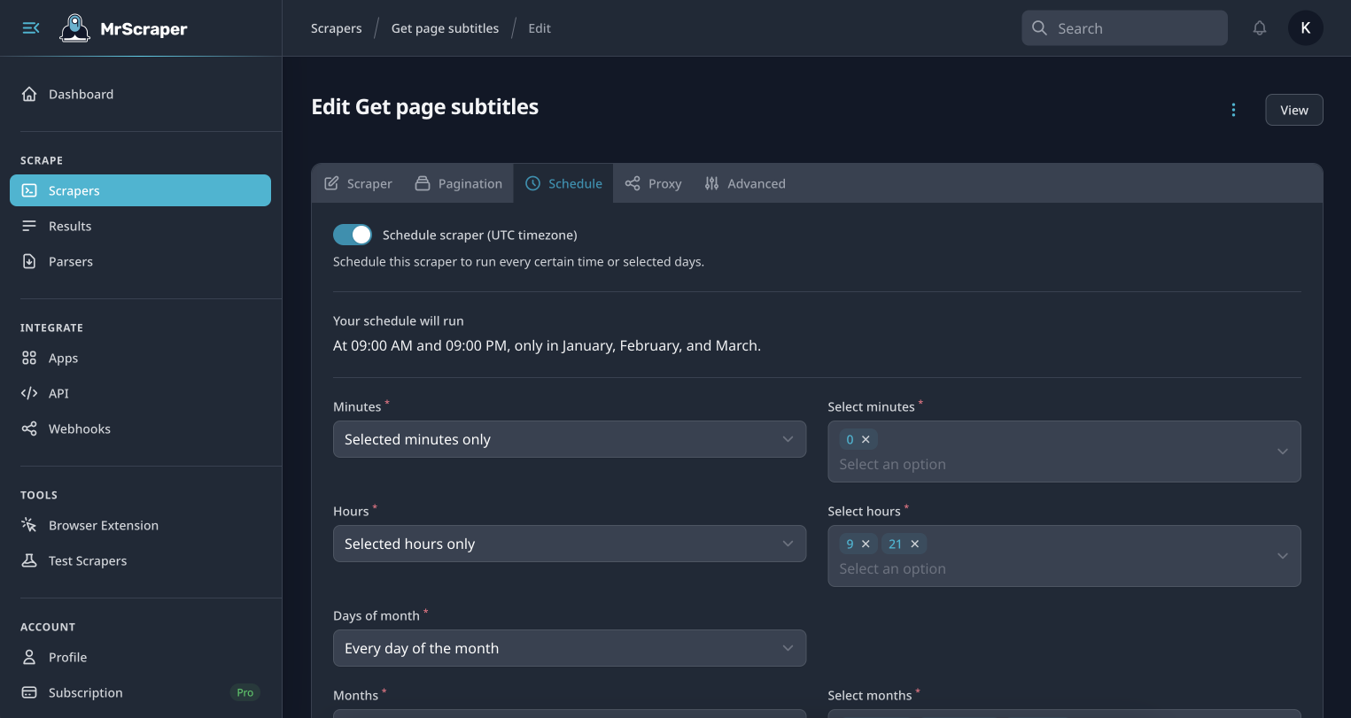The width and height of the screenshot is (1351, 718).
Task: Open the kebab menu next to View
Action: click(1233, 110)
